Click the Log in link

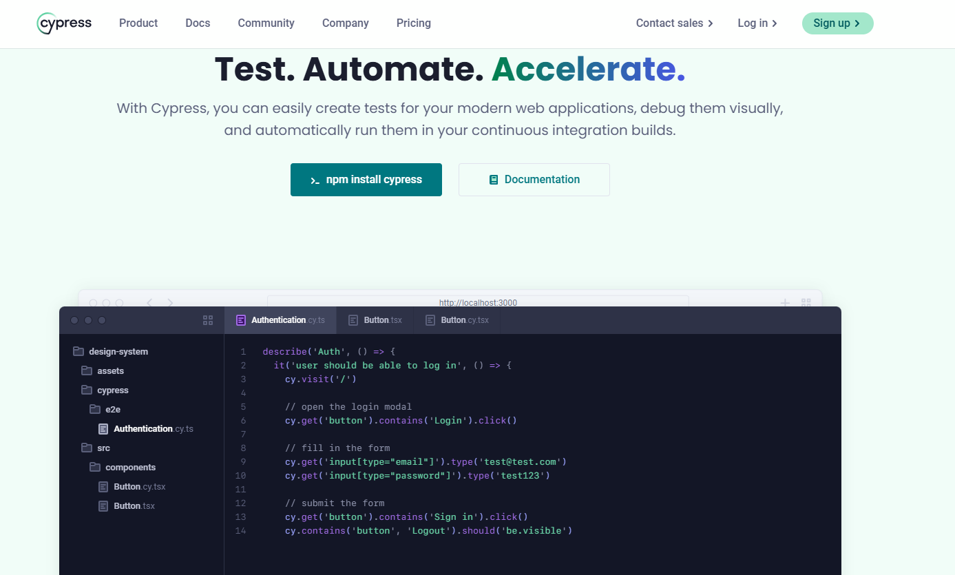(757, 23)
